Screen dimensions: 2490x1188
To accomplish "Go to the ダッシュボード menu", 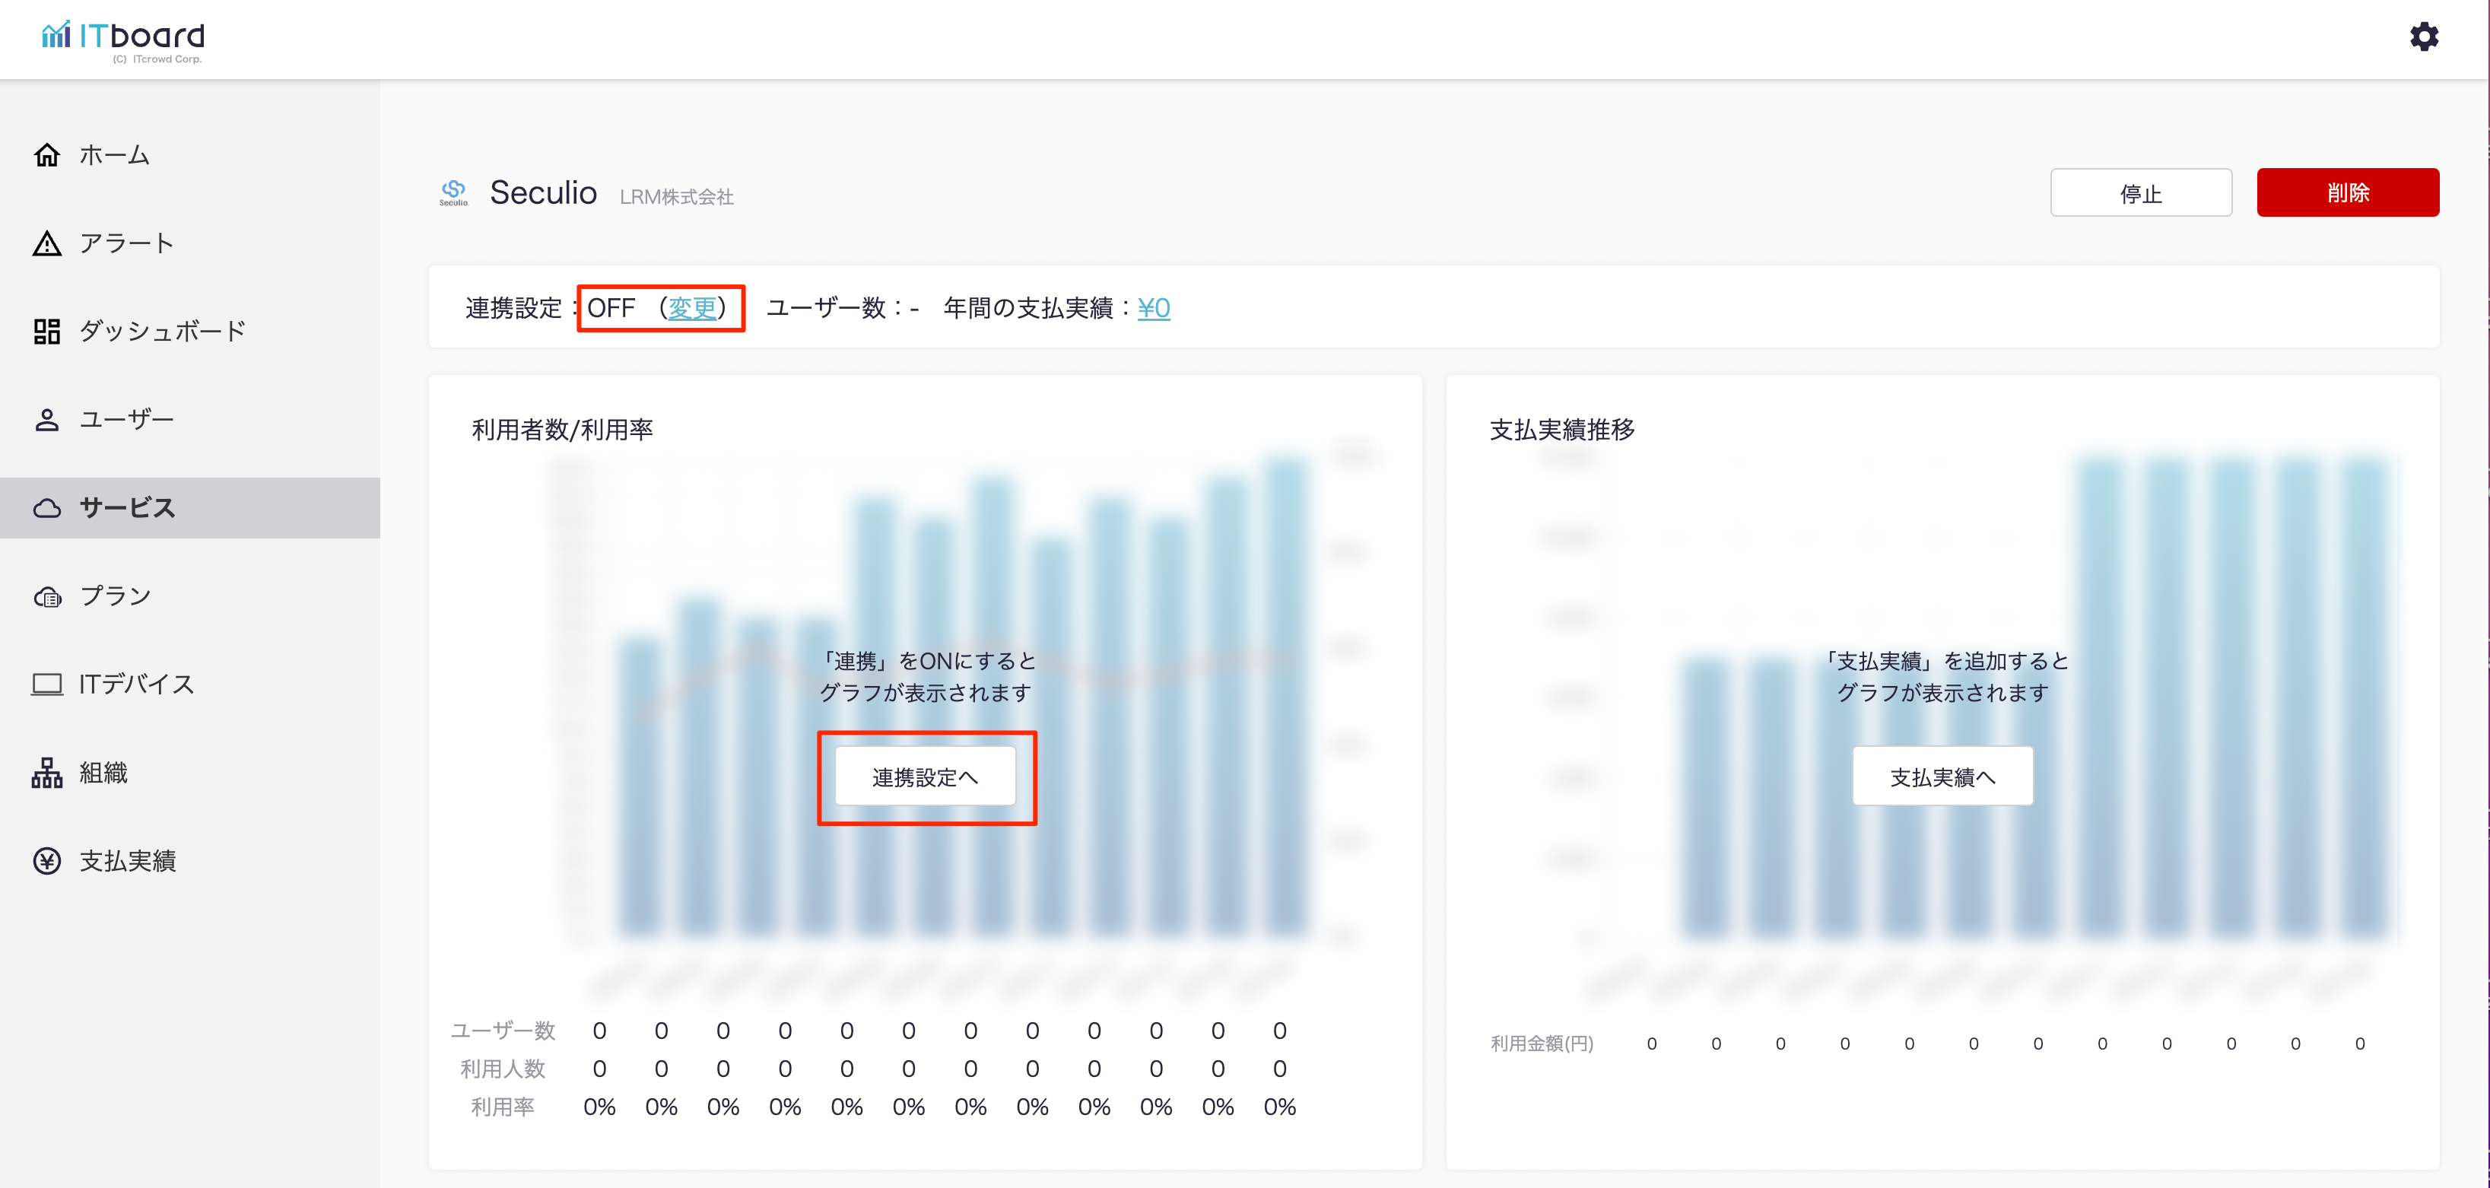I will [163, 332].
